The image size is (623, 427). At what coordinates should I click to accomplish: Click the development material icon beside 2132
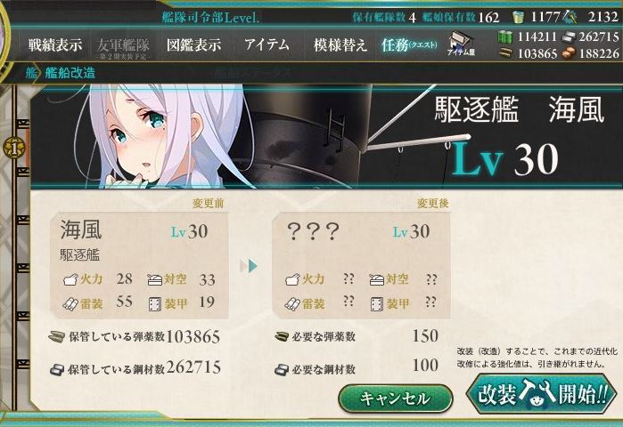pos(570,17)
